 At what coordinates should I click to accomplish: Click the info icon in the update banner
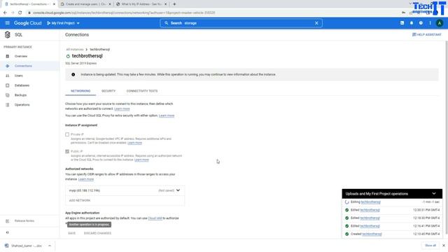click(x=73, y=75)
